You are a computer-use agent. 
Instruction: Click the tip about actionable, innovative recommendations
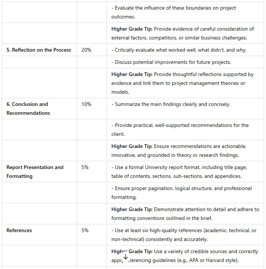[x=179, y=151]
